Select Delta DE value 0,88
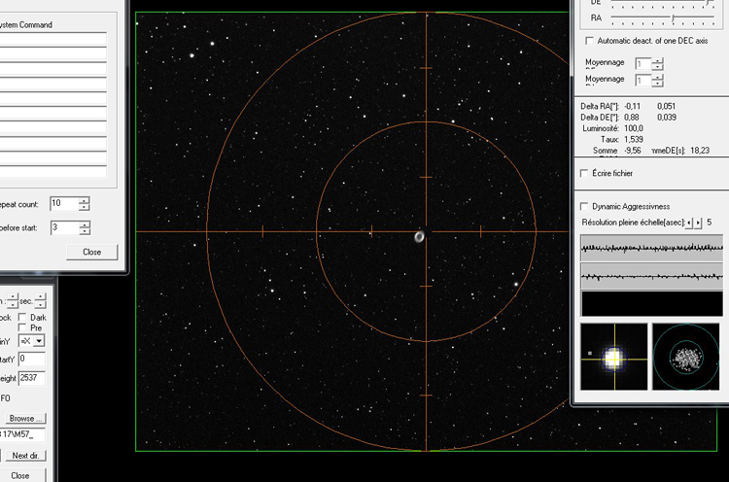This screenshot has height=482, width=729. (632, 118)
